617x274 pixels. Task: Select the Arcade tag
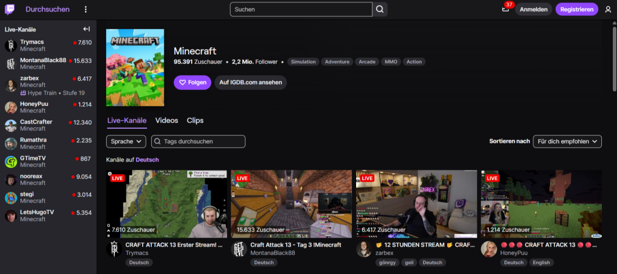click(367, 61)
